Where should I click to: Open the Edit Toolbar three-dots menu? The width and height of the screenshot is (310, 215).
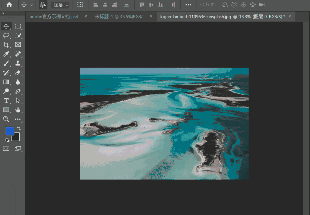pos(18,119)
